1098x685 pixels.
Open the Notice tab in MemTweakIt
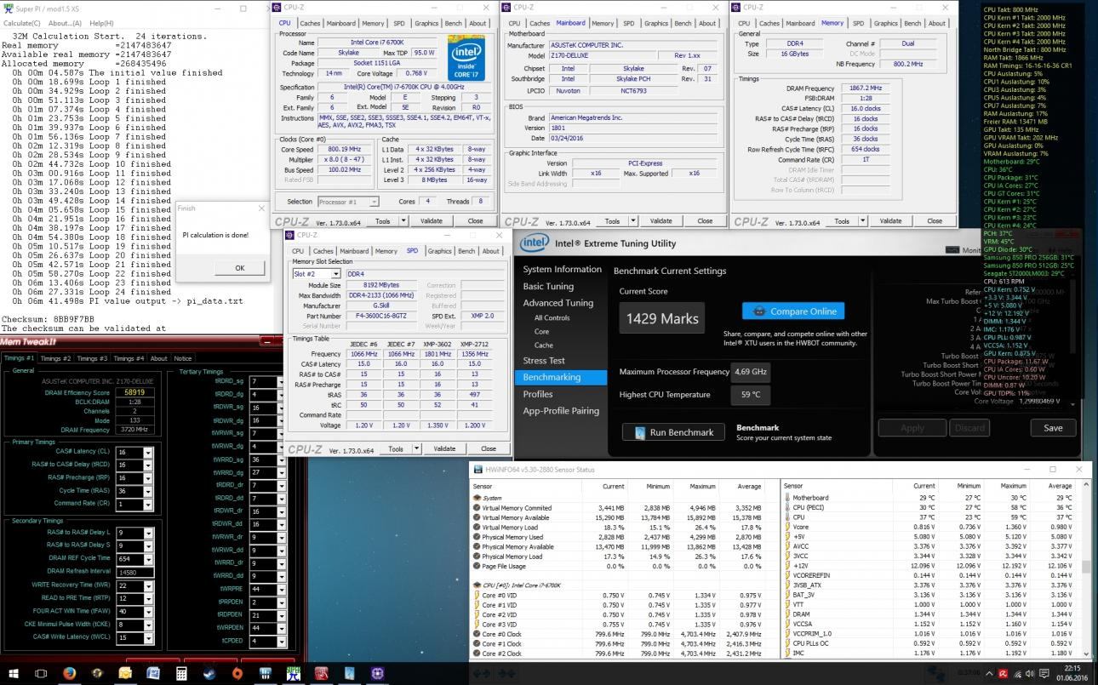click(183, 358)
